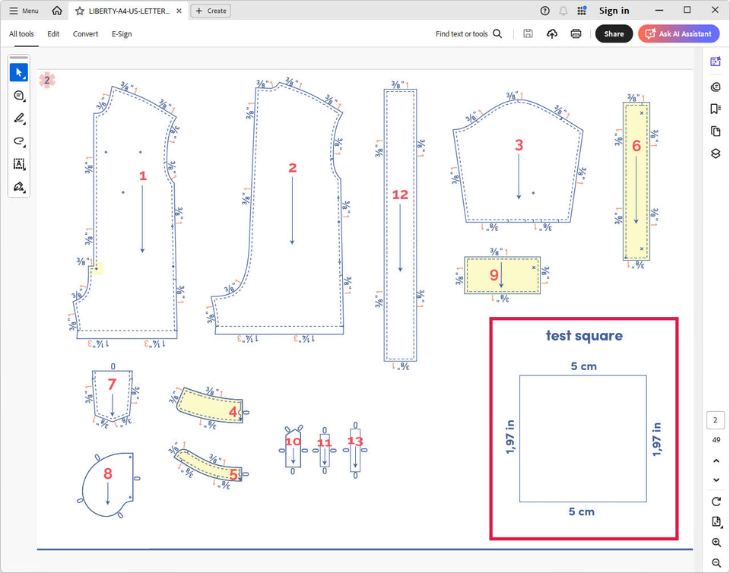
Task: Open the Adobe apps grid icon
Action: (x=582, y=11)
